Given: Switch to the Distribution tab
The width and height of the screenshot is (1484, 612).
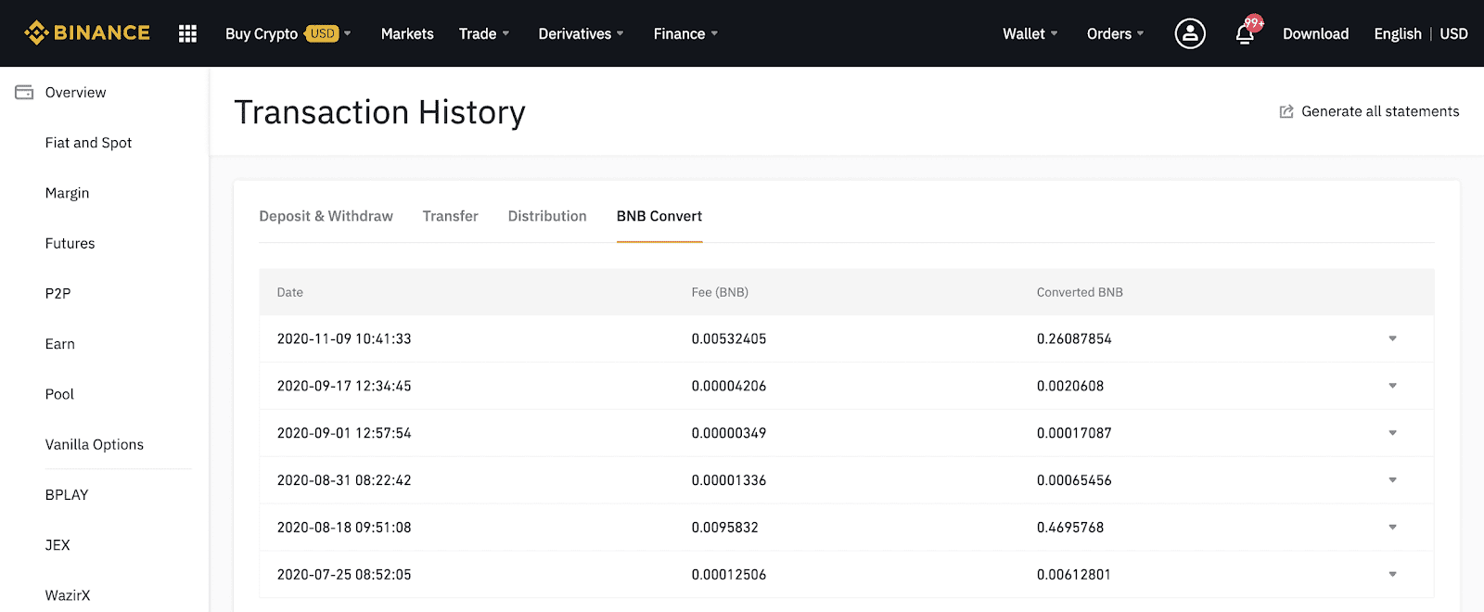Looking at the screenshot, I should pos(547,216).
